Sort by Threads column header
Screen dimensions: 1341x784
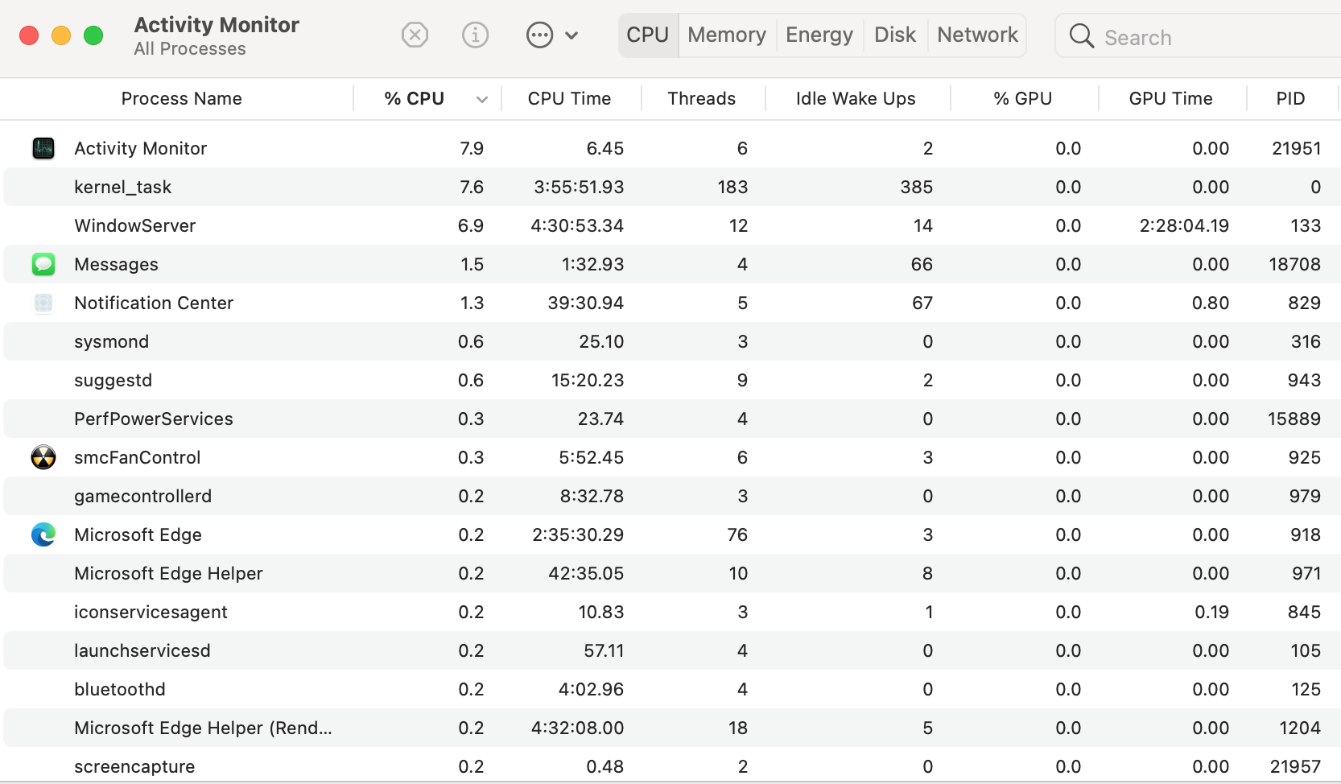pos(702,98)
